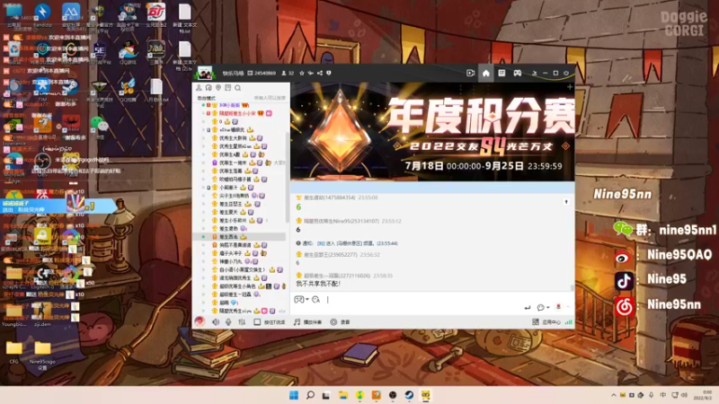Toggle the microphone in the bottom bar

pos(228,322)
